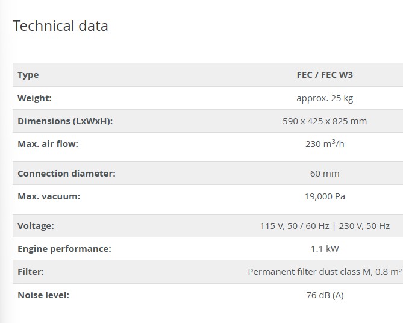Click the Type row label

[28, 75]
